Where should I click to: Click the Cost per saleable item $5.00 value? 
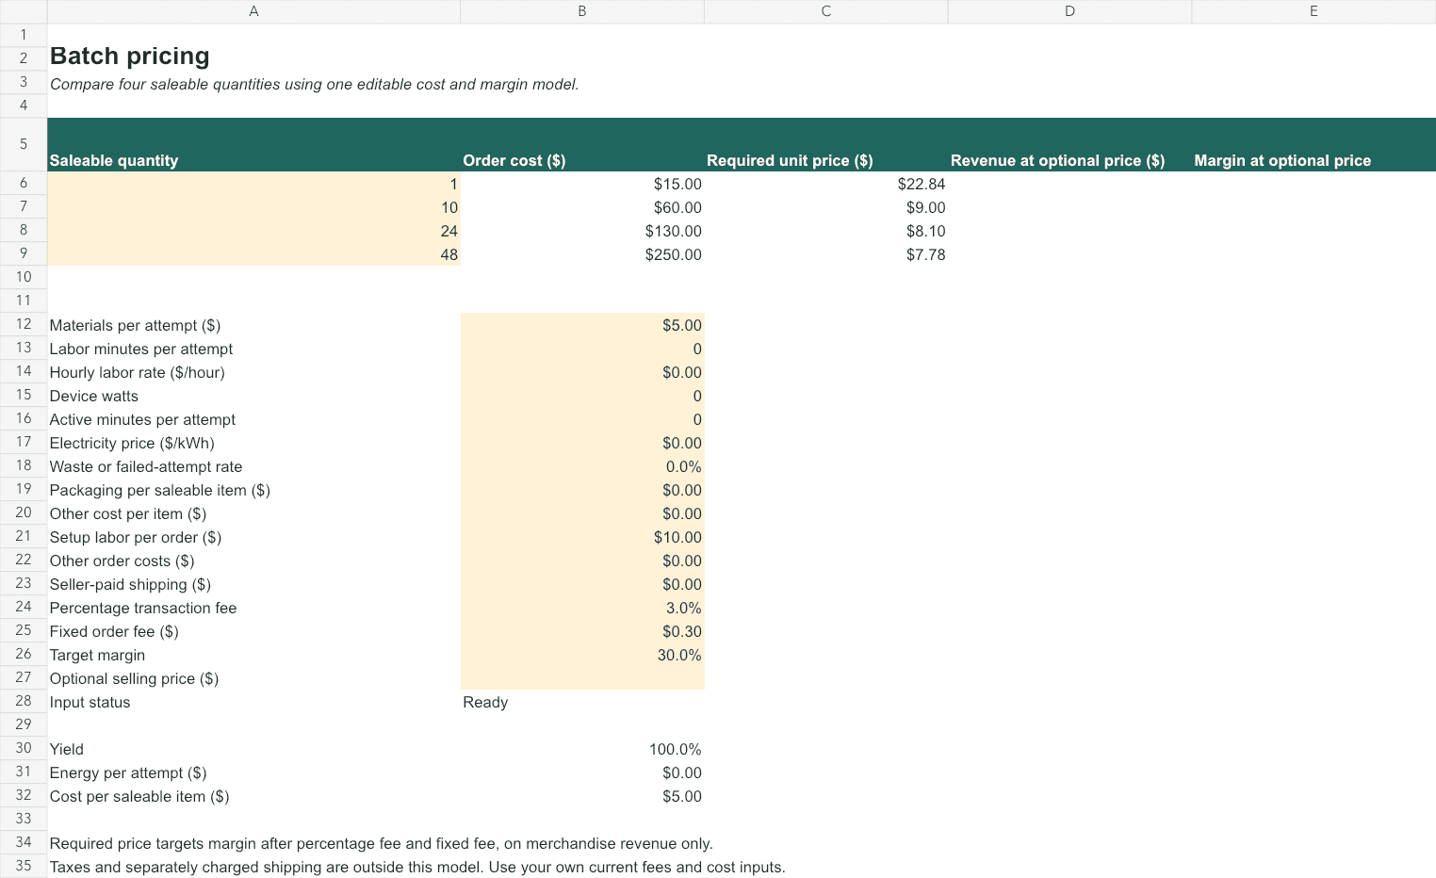point(582,796)
